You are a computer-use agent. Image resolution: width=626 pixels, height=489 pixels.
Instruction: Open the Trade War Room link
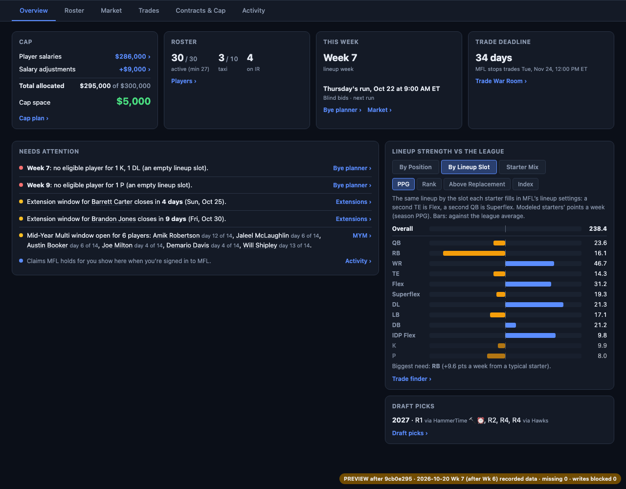(501, 81)
